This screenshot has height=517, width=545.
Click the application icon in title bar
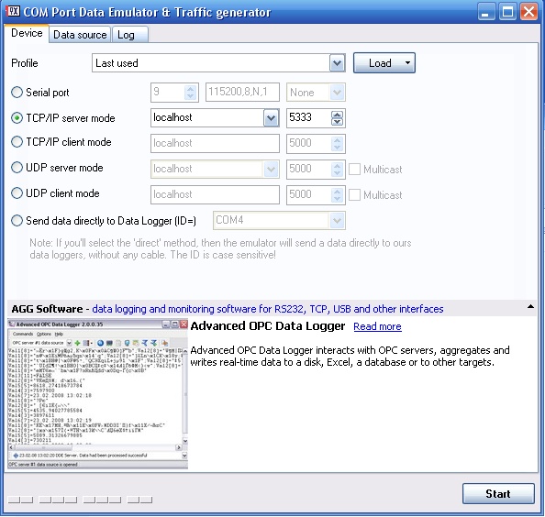point(13,11)
